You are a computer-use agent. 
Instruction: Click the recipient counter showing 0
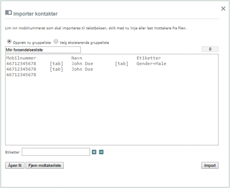[210, 49]
